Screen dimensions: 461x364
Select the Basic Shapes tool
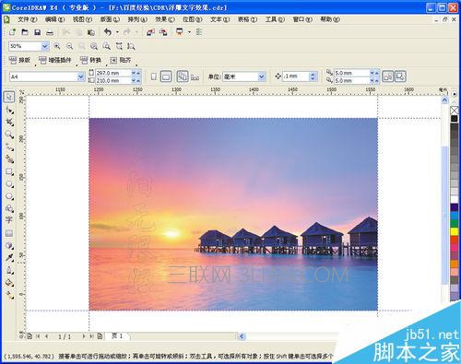click(9, 208)
